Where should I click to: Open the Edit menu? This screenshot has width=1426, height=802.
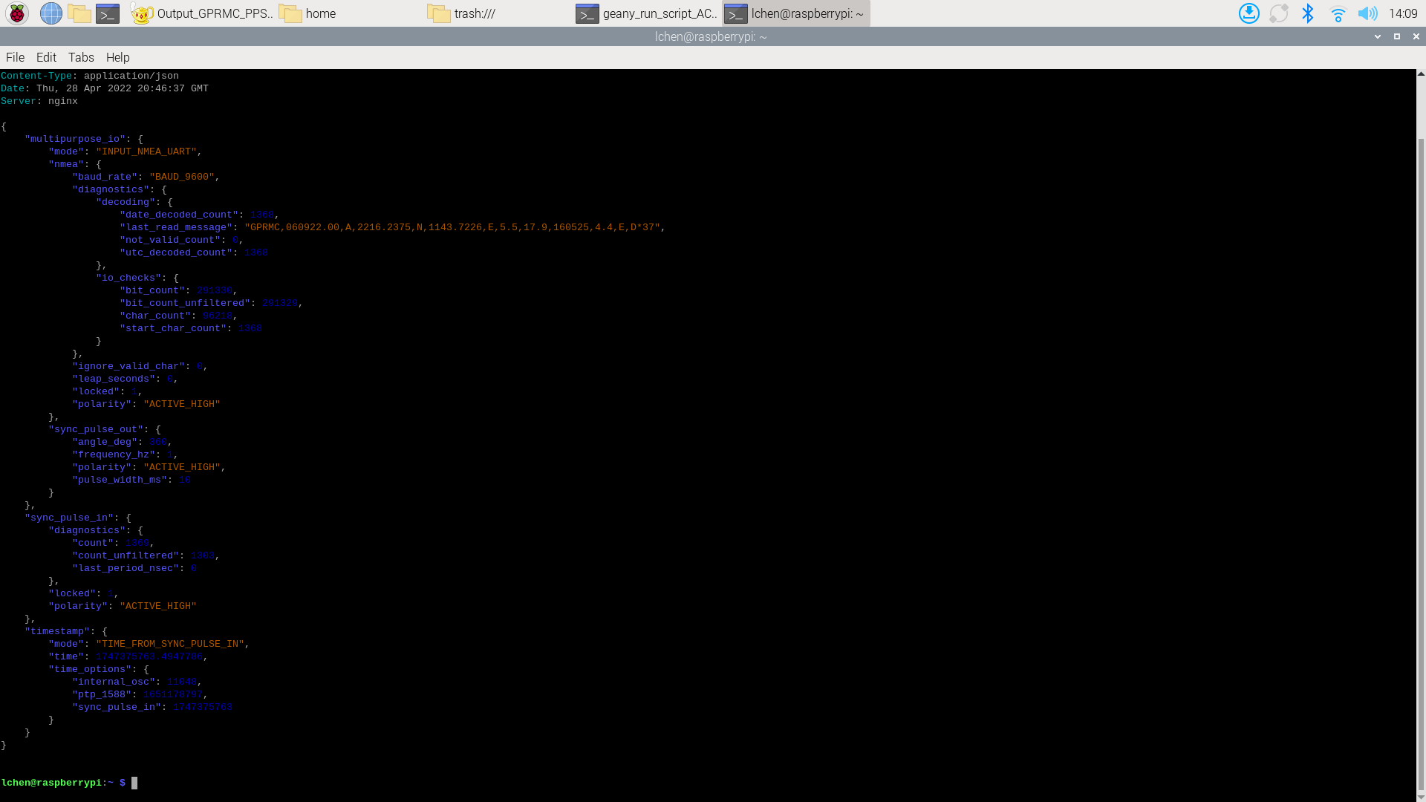click(46, 57)
